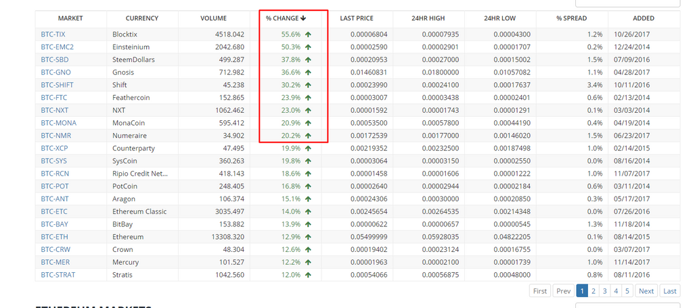Click the added date 10/26/2017

point(631,34)
